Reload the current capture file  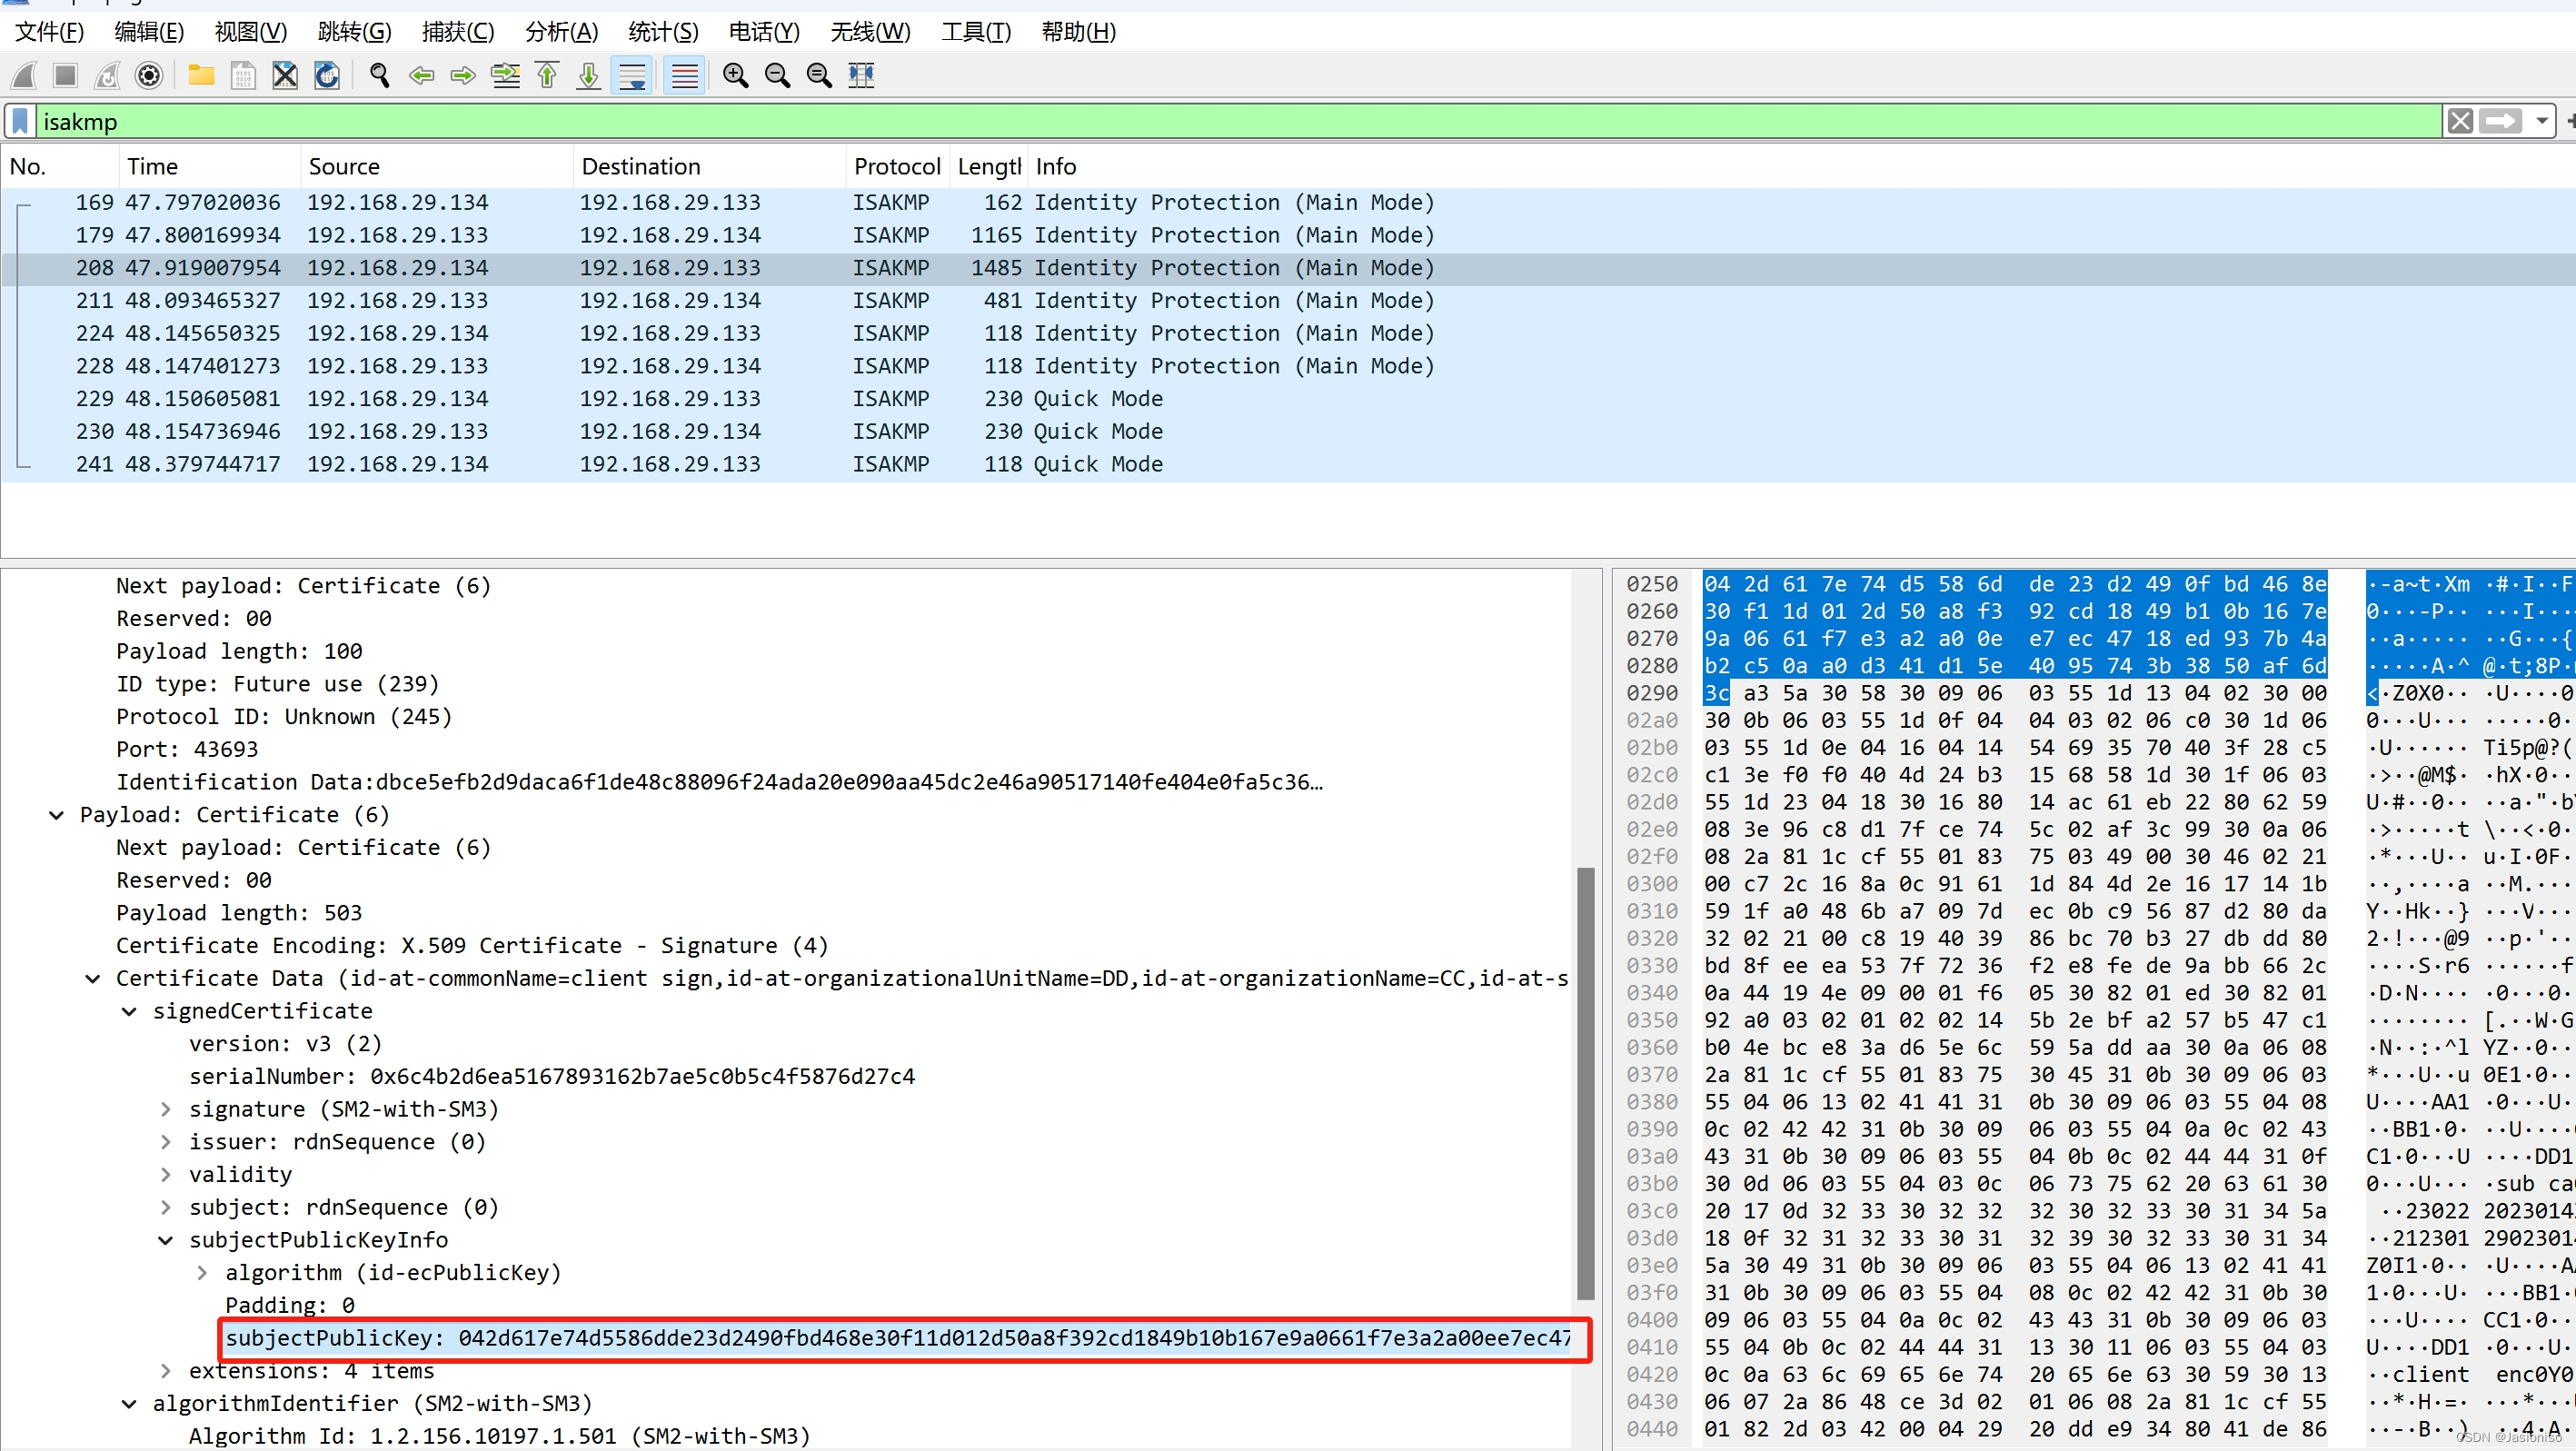327,75
